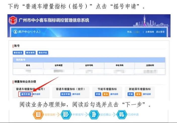
Task: Open the 办事指南 link in header
Action: pyautogui.click(x=150, y=32)
